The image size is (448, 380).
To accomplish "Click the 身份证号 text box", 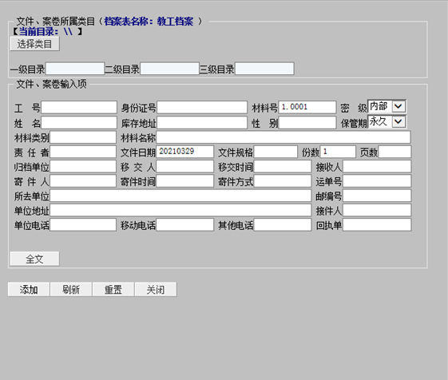I will (x=202, y=108).
